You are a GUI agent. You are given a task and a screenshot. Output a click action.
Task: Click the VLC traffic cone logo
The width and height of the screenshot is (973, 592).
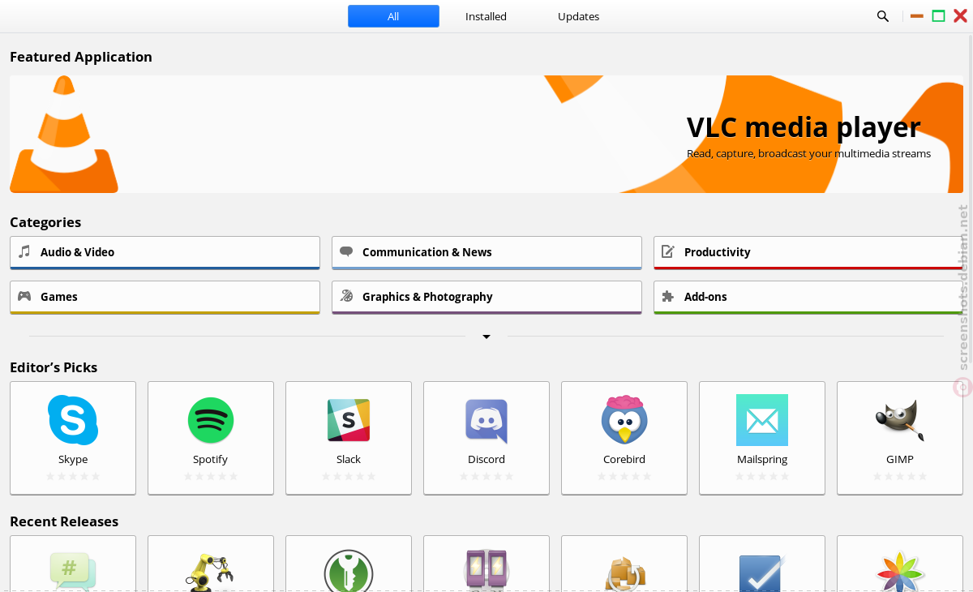pos(64,134)
